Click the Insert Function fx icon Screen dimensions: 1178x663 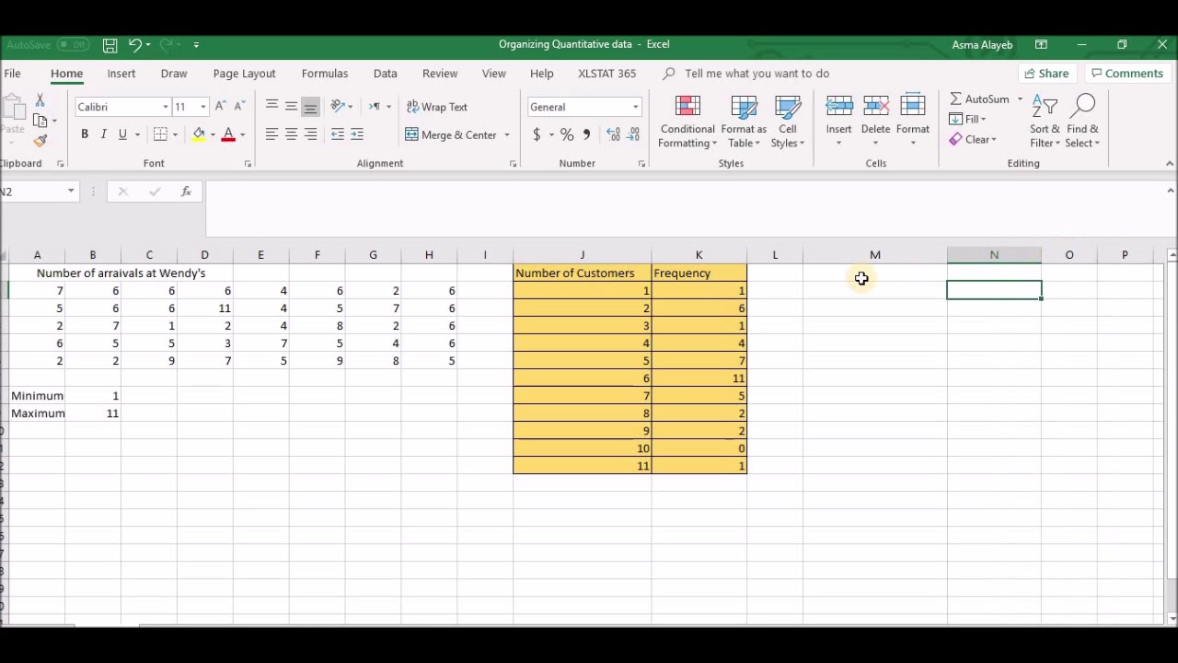coord(186,192)
